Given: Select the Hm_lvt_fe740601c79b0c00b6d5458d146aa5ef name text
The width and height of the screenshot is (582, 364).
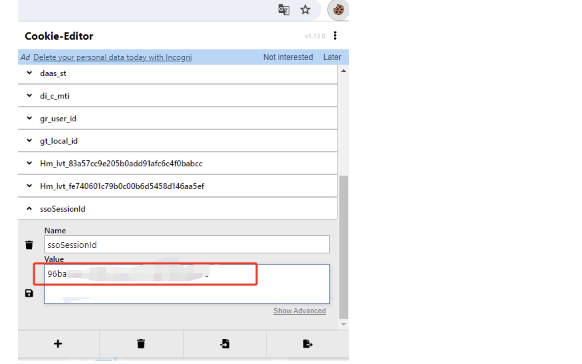Looking at the screenshot, I should [x=122, y=186].
